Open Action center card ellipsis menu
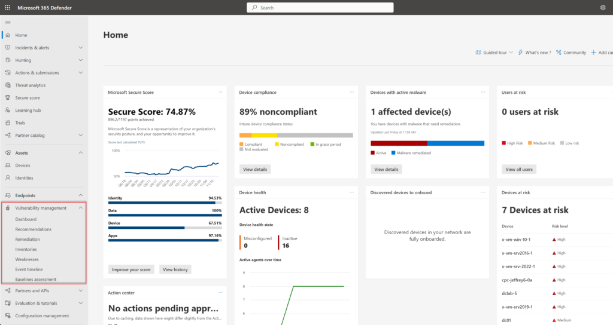Screen dimensions: 613x325 [220, 292]
